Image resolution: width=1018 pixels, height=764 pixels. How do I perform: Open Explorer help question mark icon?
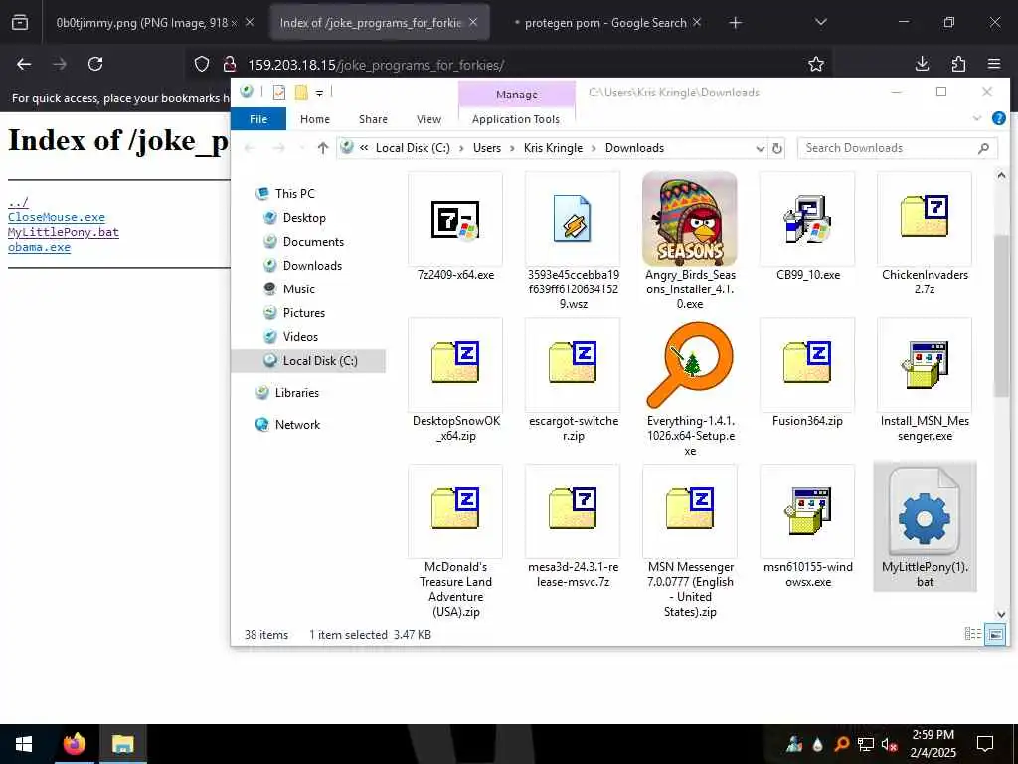pos(998,119)
